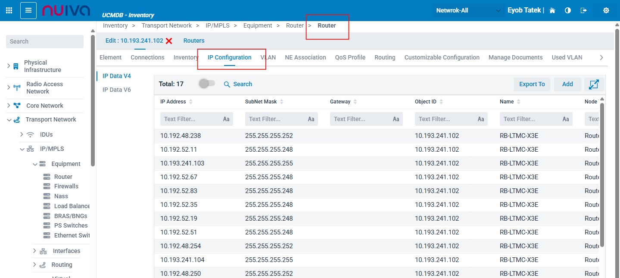The image size is (620, 278).
Task: Collapse the Transport Network tree node
Action: tap(9, 120)
